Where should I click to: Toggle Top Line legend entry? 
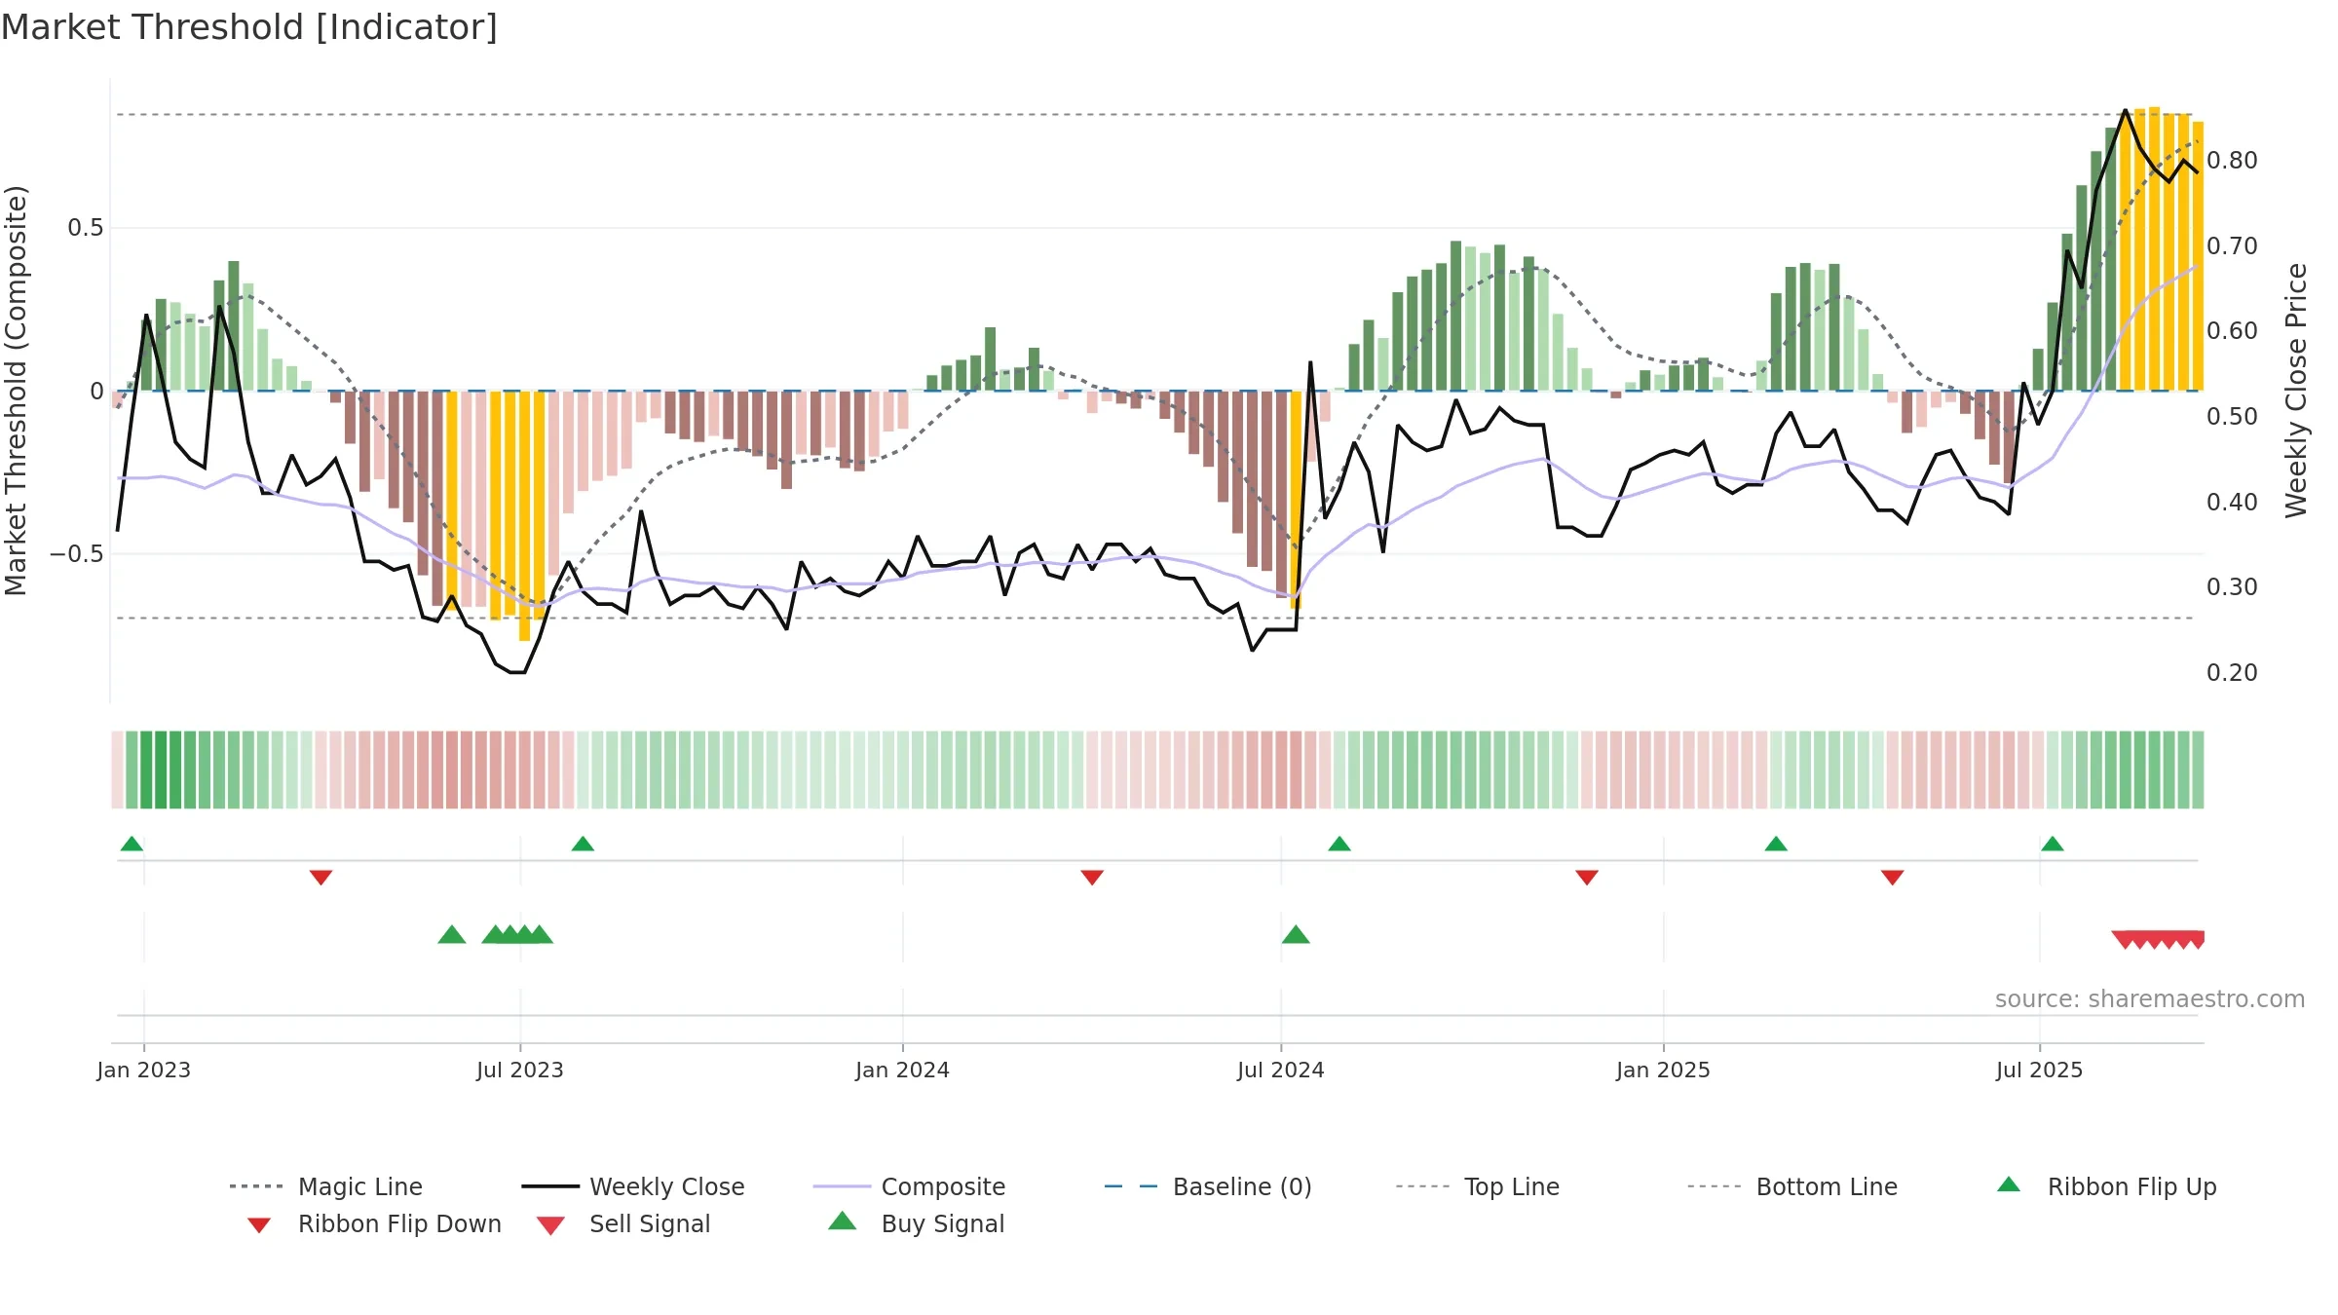coord(1477,1186)
